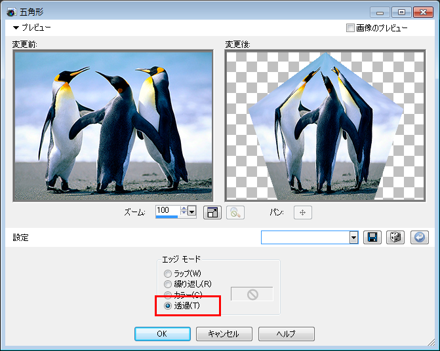Click the app icon in title bar

click(x=12, y=12)
